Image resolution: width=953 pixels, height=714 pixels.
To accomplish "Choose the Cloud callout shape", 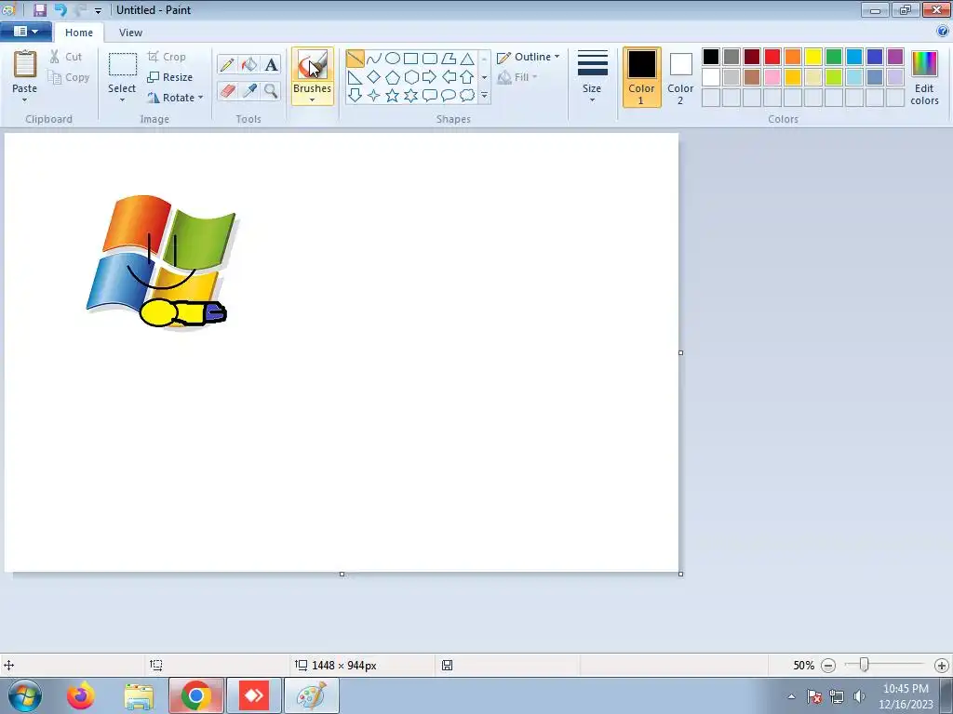I will pos(467,96).
